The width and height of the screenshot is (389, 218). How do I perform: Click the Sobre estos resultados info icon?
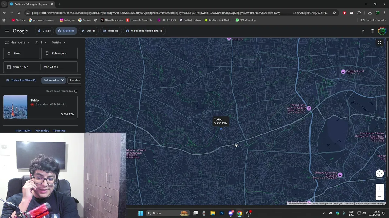(76, 91)
